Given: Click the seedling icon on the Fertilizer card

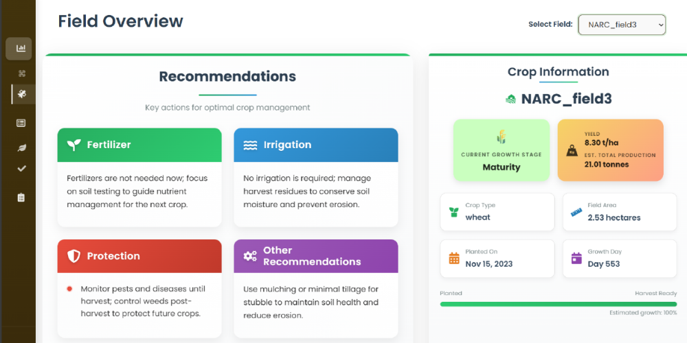Looking at the screenshot, I should click(74, 145).
